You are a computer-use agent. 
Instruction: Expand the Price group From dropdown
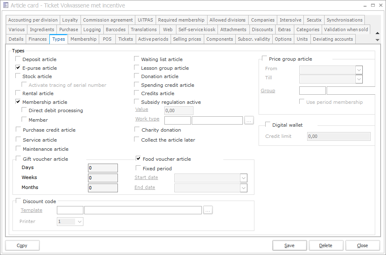pyautogui.click(x=359, y=70)
